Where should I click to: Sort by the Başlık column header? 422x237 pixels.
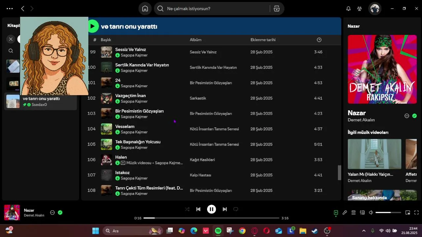click(106, 40)
